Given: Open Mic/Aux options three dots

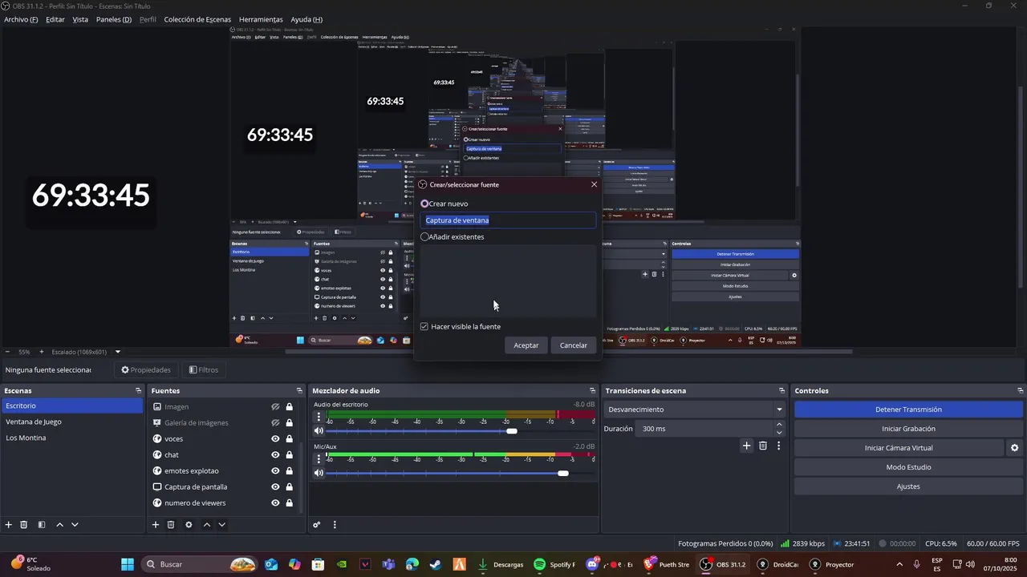Looking at the screenshot, I should pos(319,458).
